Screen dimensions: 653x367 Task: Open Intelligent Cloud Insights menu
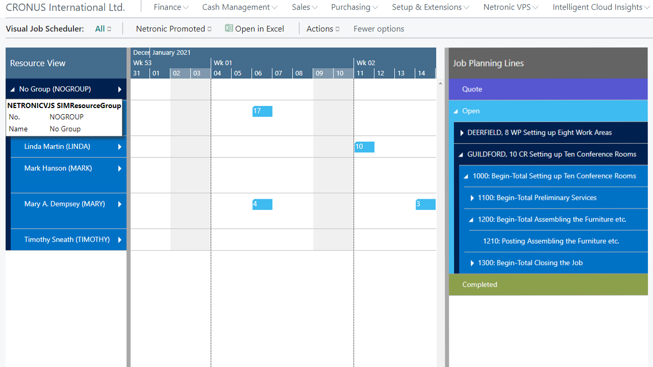(x=601, y=7)
